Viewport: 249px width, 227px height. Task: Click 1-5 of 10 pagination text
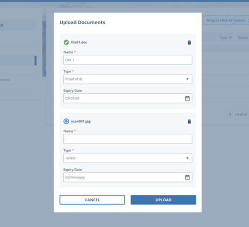[241, 114]
